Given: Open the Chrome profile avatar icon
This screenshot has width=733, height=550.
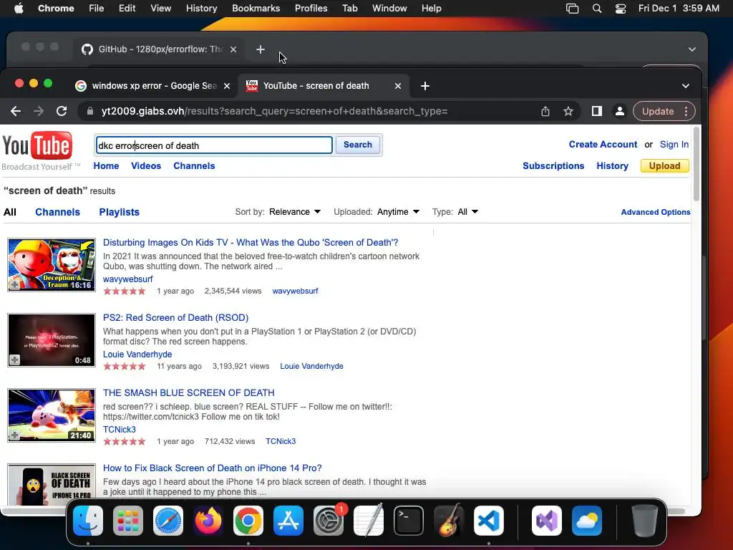Looking at the screenshot, I should coord(619,111).
